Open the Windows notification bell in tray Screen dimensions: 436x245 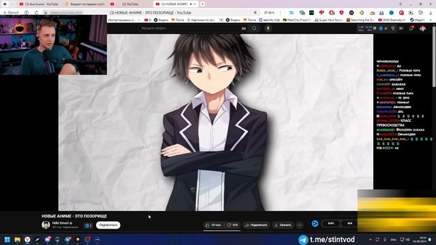[x=430, y=240]
